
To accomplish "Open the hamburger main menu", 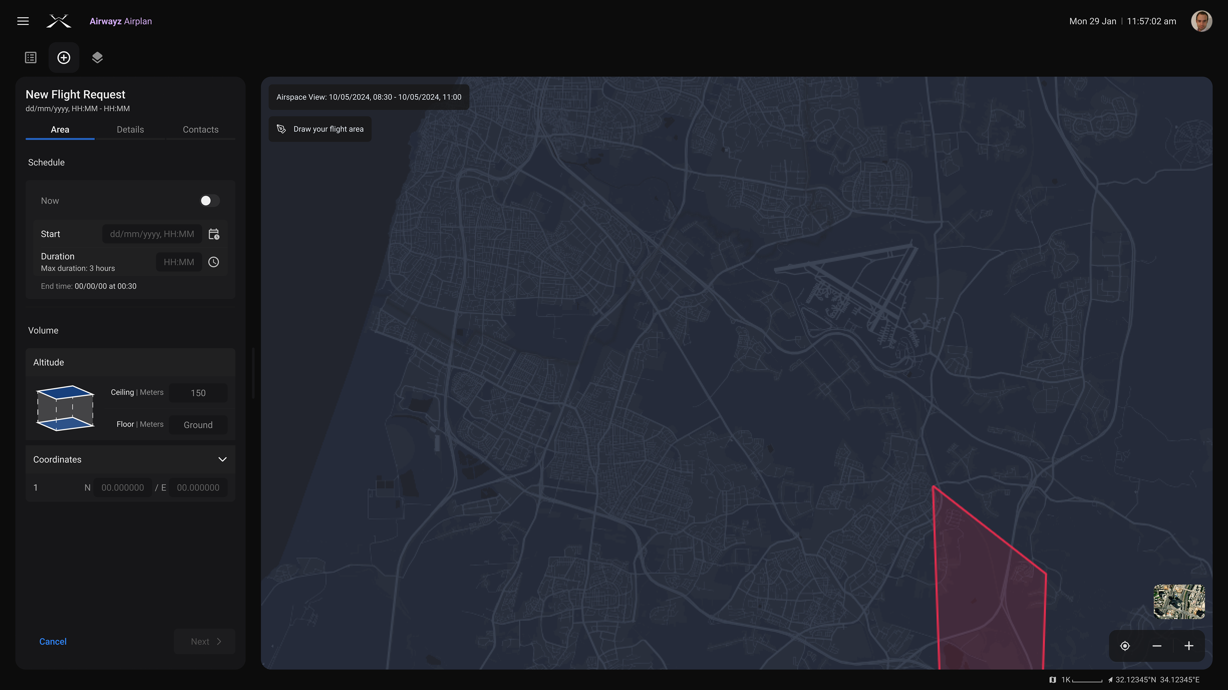I will tap(23, 21).
